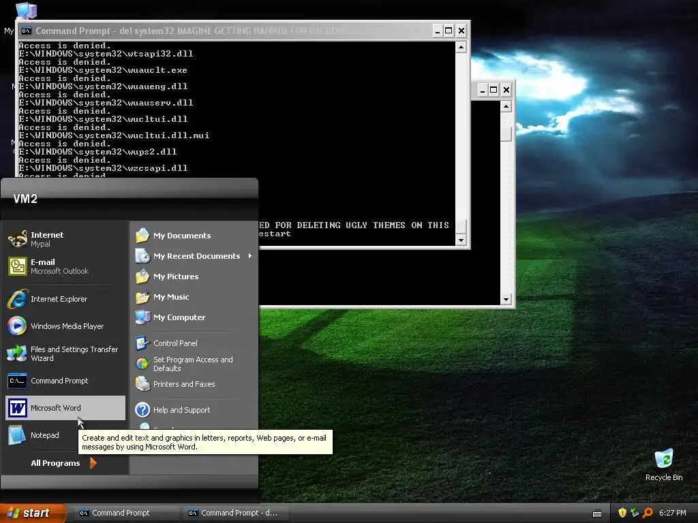Click the 6:27 PM clock in the tray
This screenshot has height=523, width=698.
pyautogui.click(x=672, y=513)
